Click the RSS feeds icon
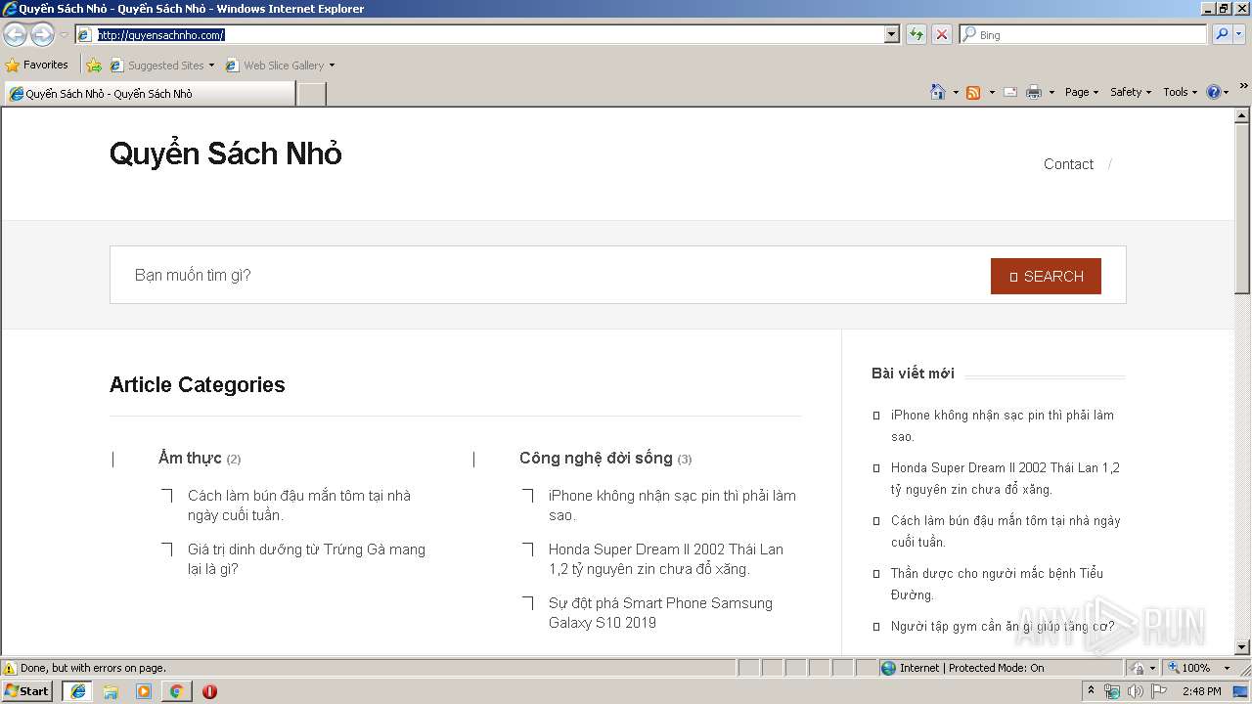The height and width of the screenshot is (704, 1252). (x=973, y=92)
